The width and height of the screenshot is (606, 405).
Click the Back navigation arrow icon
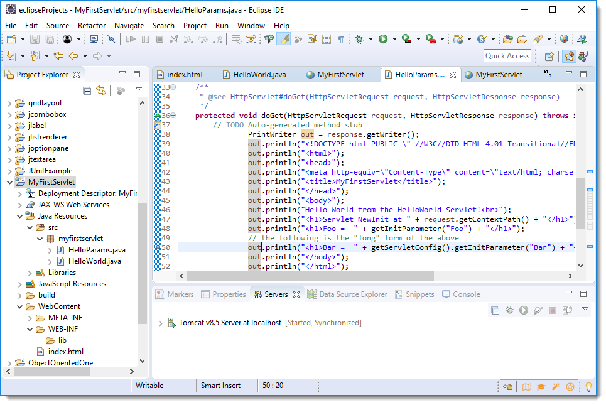click(x=73, y=56)
